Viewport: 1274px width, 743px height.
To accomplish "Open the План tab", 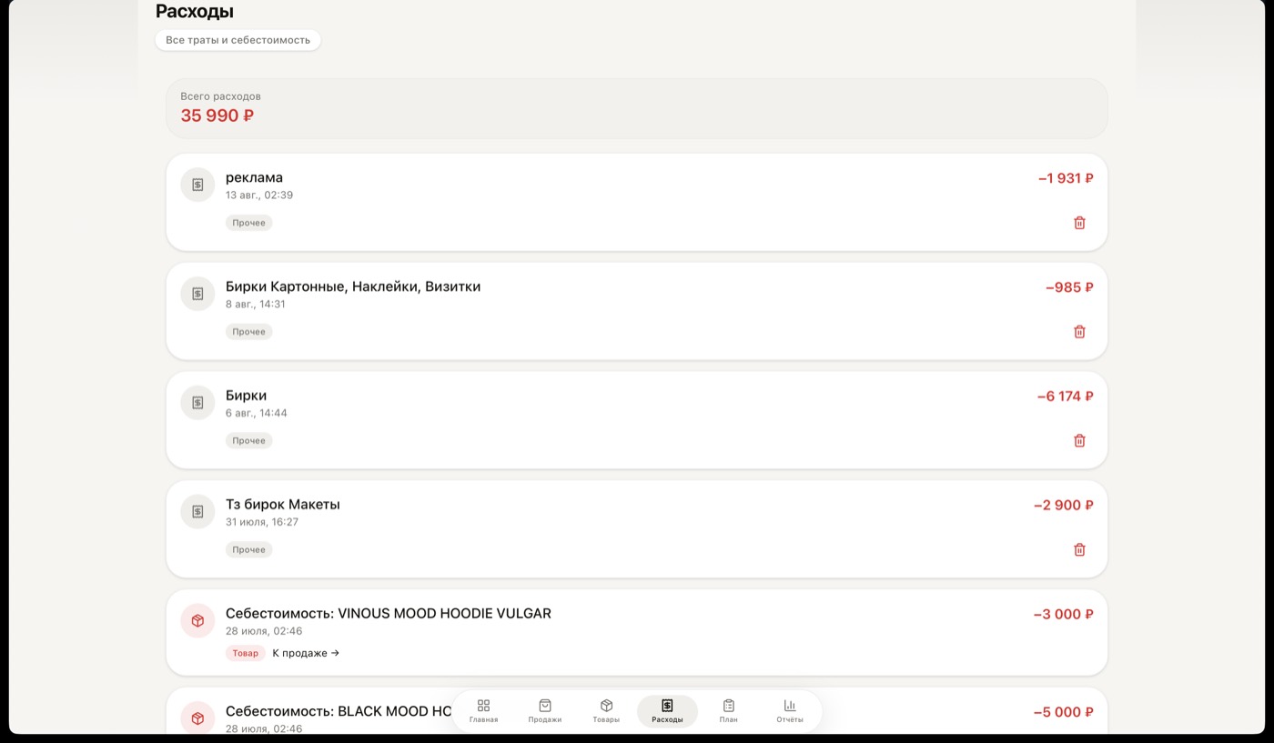I will click(x=729, y=711).
